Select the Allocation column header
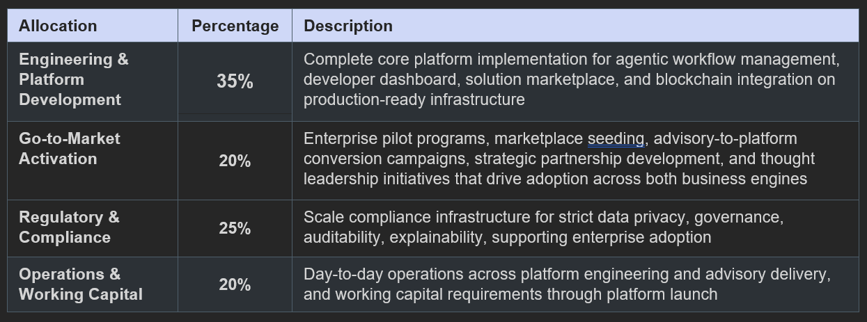867x322 pixels. (x=93, y=26)
